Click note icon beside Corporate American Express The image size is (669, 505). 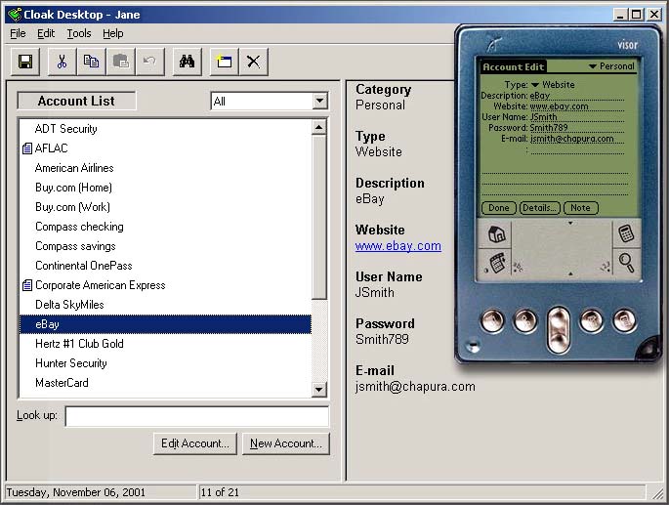[27, 285]
